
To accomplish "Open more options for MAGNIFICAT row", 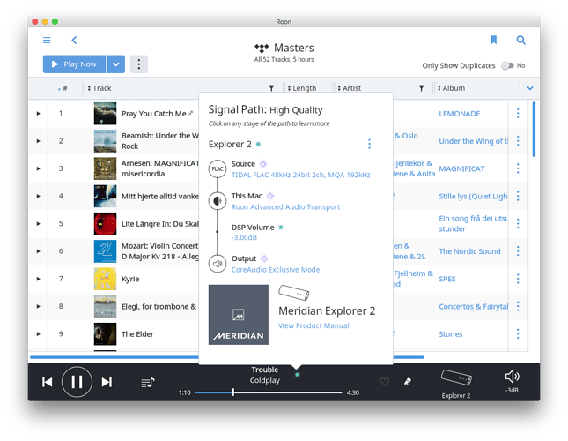I will [x=518, y=168].
